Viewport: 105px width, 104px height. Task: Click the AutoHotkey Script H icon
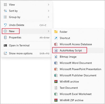pos(56,50)
